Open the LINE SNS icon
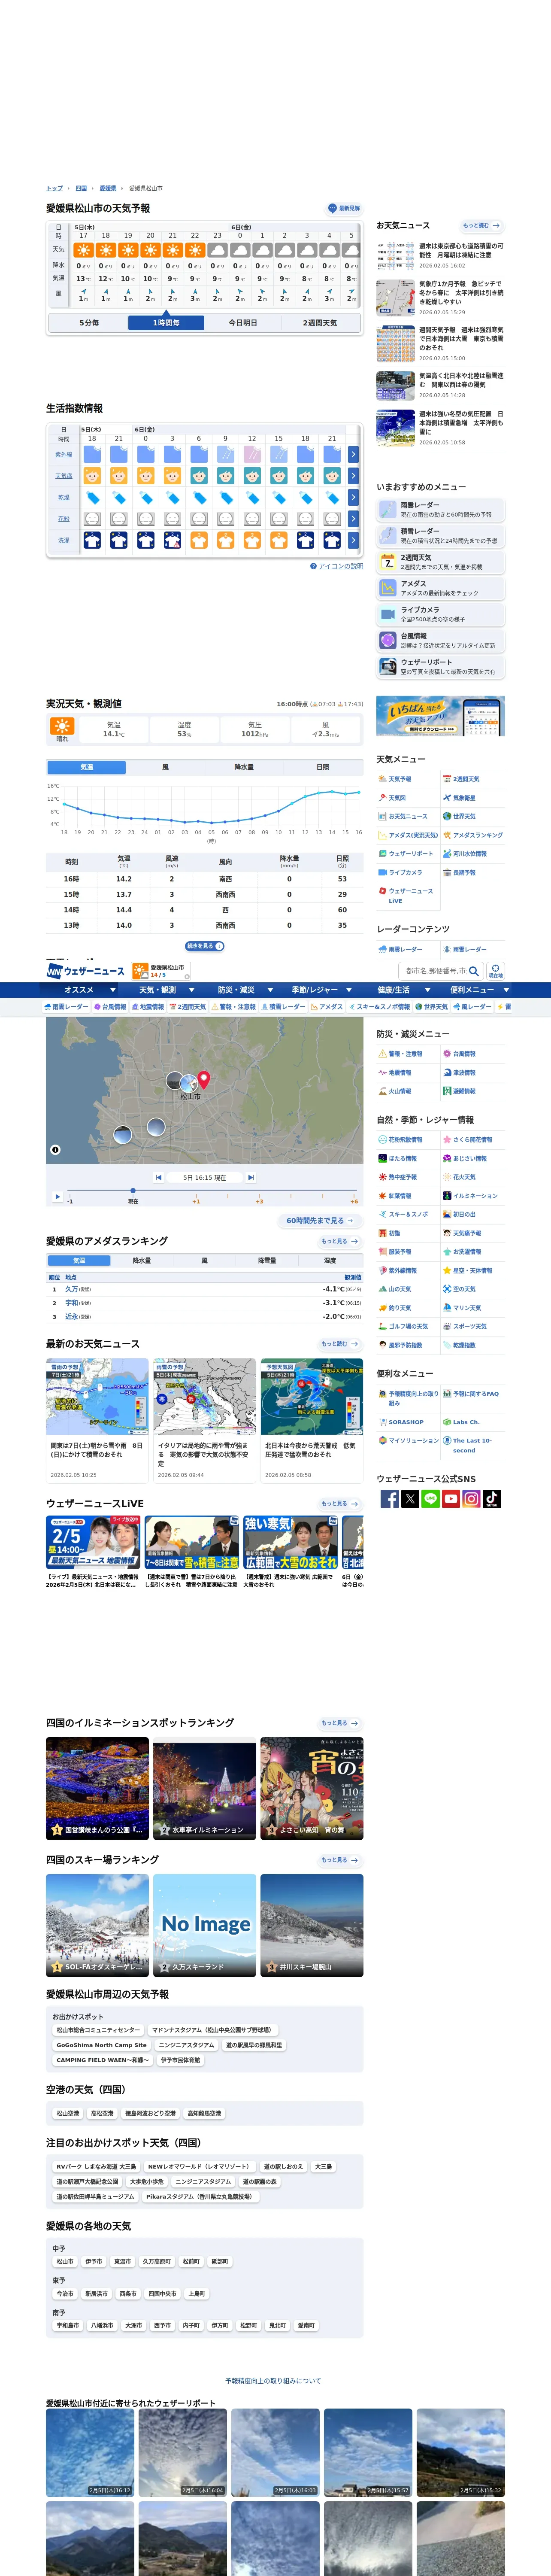 (430, 1498)
